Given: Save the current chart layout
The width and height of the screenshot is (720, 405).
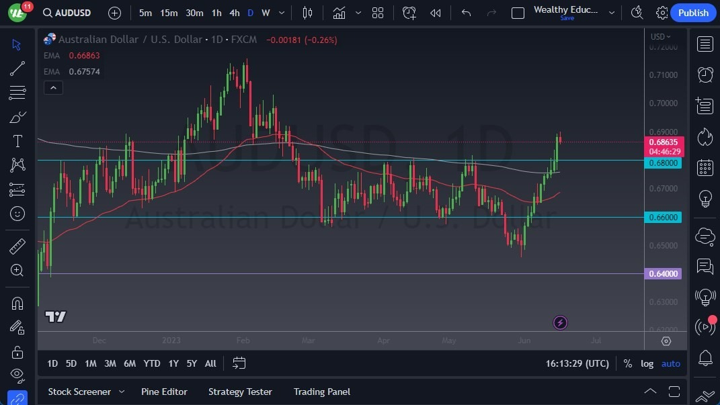Looking at the screenshot, I should (567, 18).
